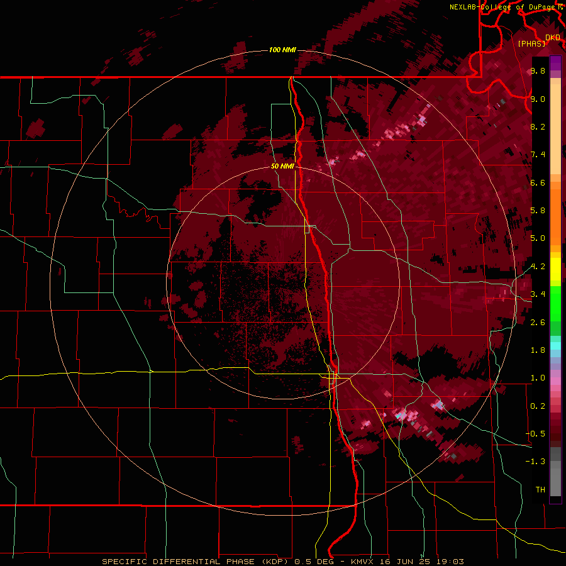Click the purple segment at the color bar top

(x=555, y=63)
